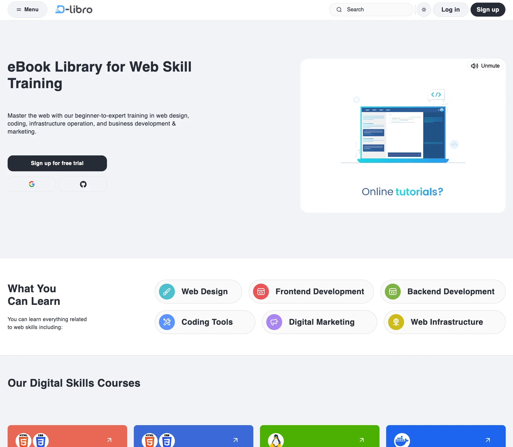Choose the Web Infrastructure category
The height and width of the screenshot is (447, 513).
pos(444,322)
